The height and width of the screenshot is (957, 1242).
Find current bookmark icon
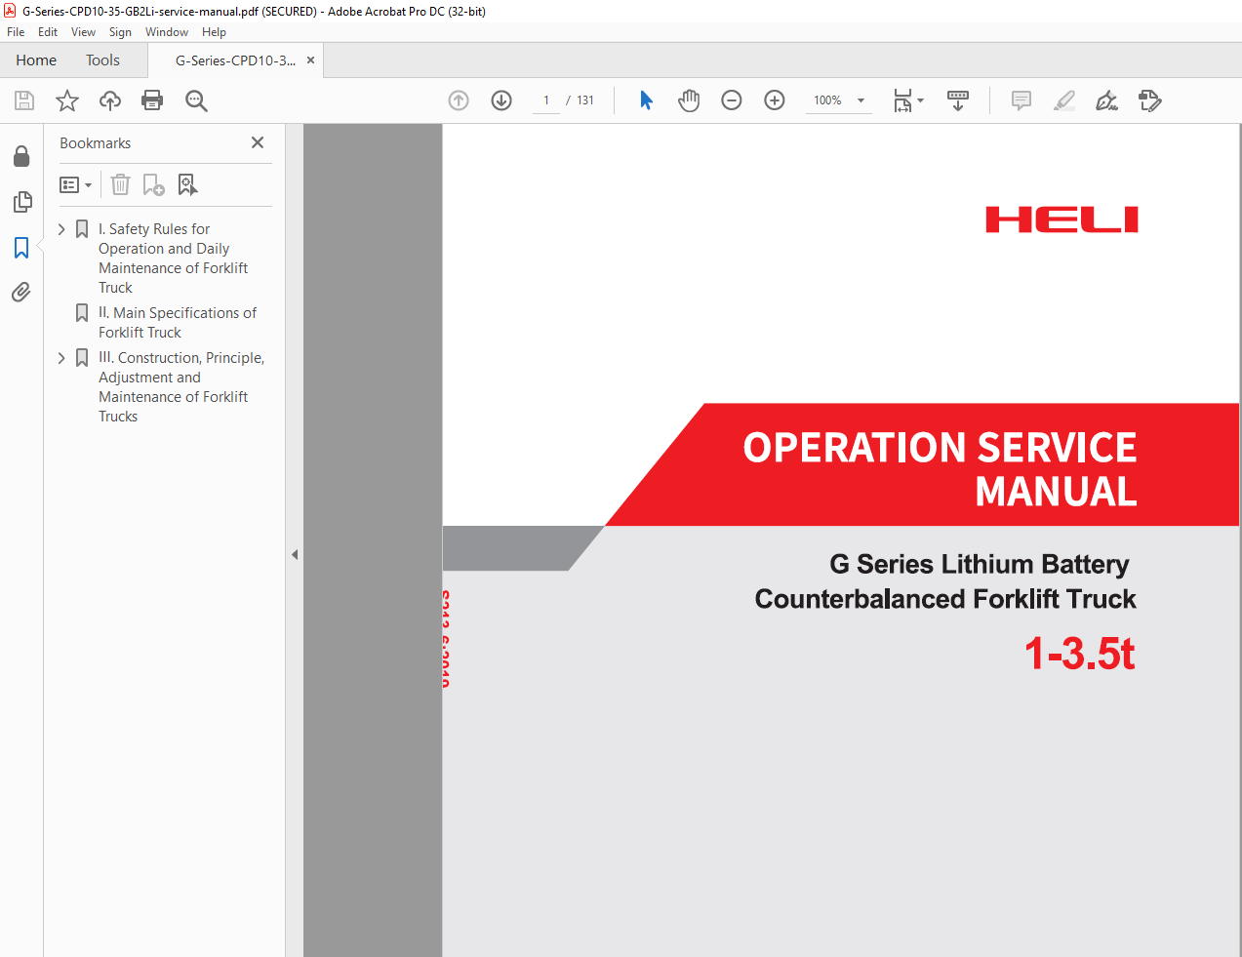(187, 184)
